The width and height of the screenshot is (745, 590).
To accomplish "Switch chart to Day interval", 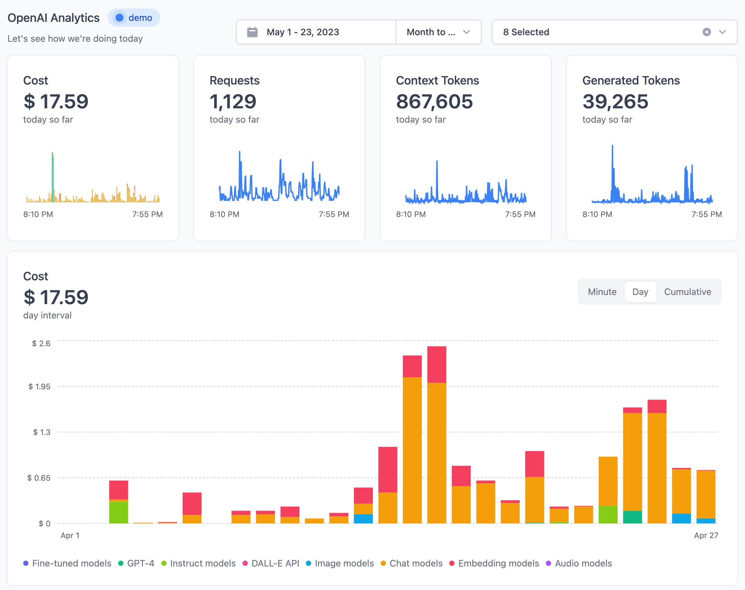I will point(640,292).
